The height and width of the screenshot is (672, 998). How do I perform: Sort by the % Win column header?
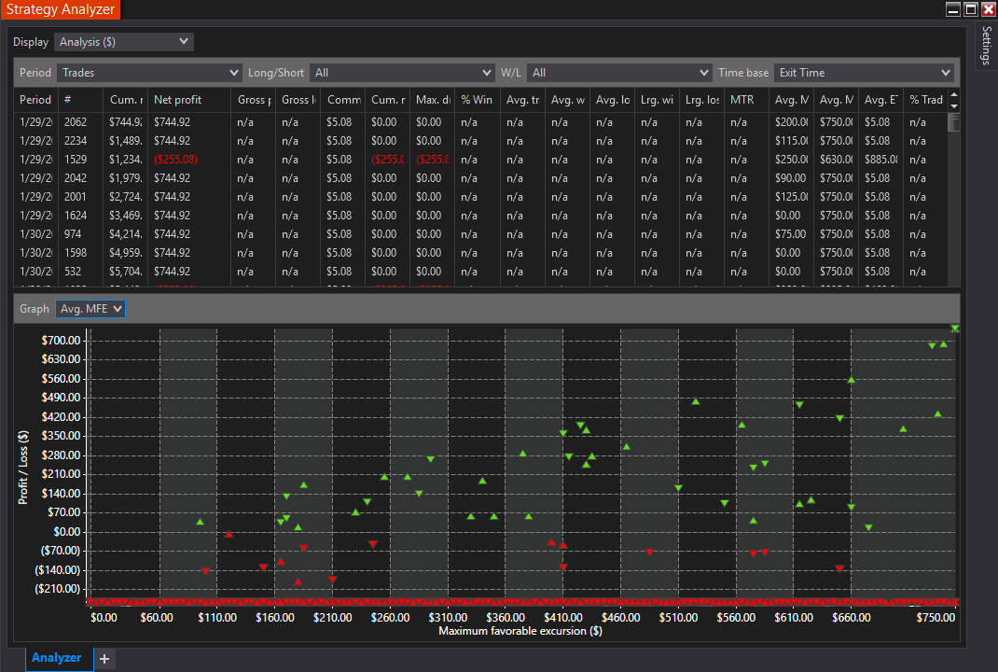coord(477,100)
